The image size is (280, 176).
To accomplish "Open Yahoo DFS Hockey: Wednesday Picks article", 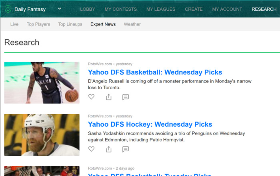I will (150, 124).
